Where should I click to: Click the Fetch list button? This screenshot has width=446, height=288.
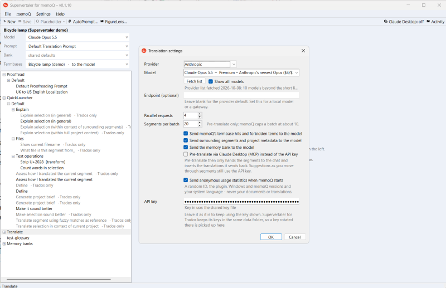195,81
